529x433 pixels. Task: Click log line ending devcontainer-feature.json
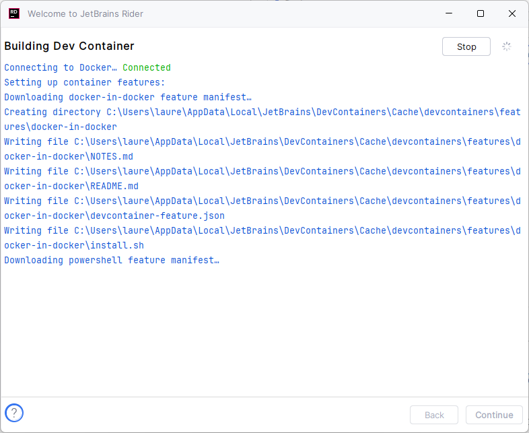262,208
